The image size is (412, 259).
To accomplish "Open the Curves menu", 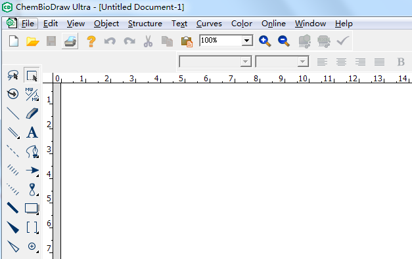I will (209, 24).
